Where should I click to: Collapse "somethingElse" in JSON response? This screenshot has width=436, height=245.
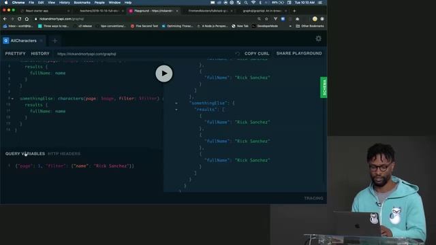[176, 103]
